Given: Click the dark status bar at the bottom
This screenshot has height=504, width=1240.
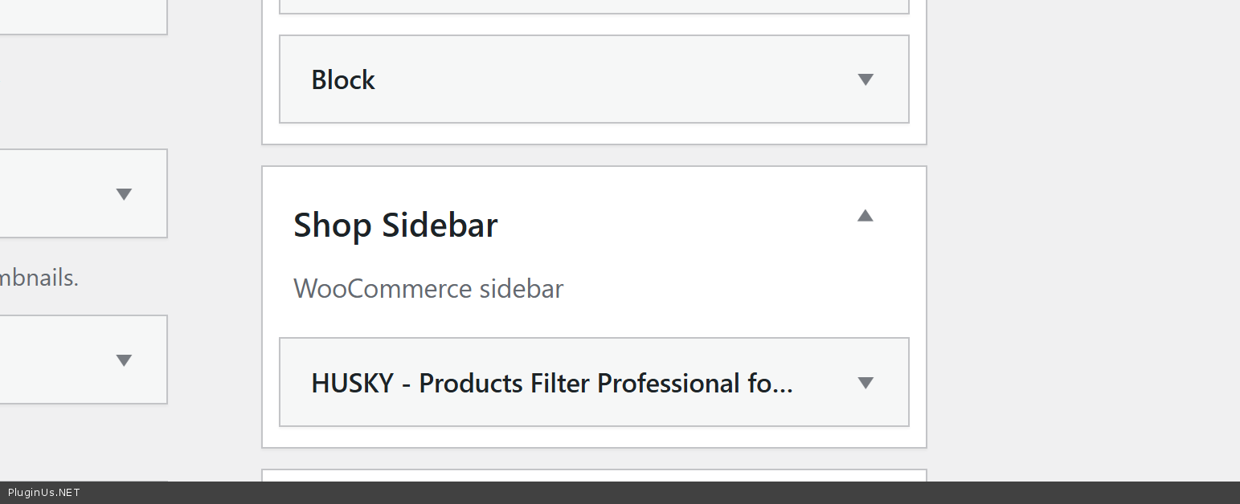Looking at the screenshot, I should click(x=643, y=493).
